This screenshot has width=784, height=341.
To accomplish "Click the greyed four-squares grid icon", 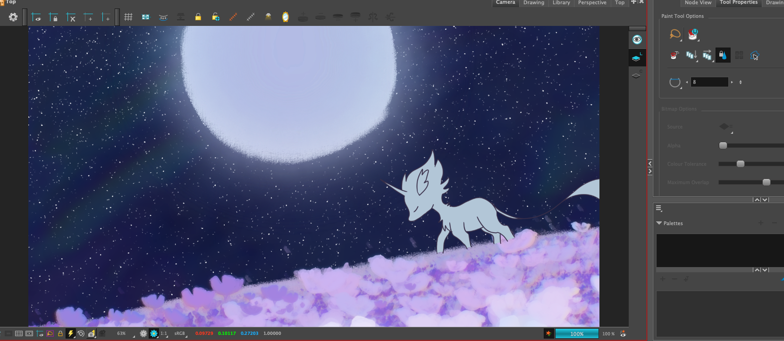I will [x=739, y=55].
